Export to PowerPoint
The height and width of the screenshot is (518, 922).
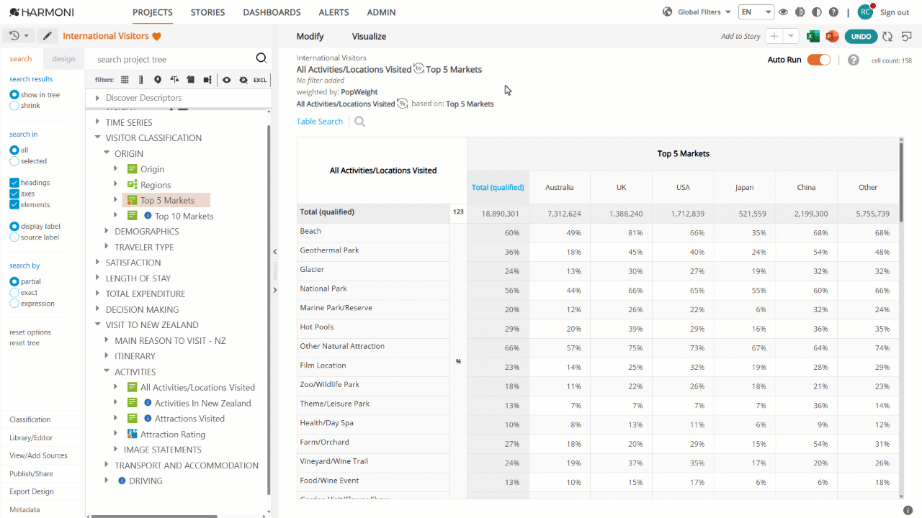click(x=832, y=36)
